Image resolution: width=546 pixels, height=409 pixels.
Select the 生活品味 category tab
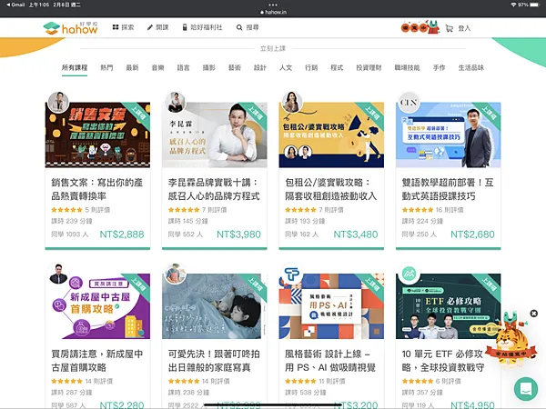pyautogui.click(x=471, y=67)
